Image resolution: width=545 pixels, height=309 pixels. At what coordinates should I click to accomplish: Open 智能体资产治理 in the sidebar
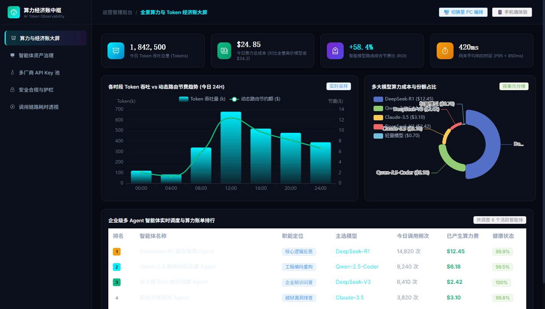46,55
